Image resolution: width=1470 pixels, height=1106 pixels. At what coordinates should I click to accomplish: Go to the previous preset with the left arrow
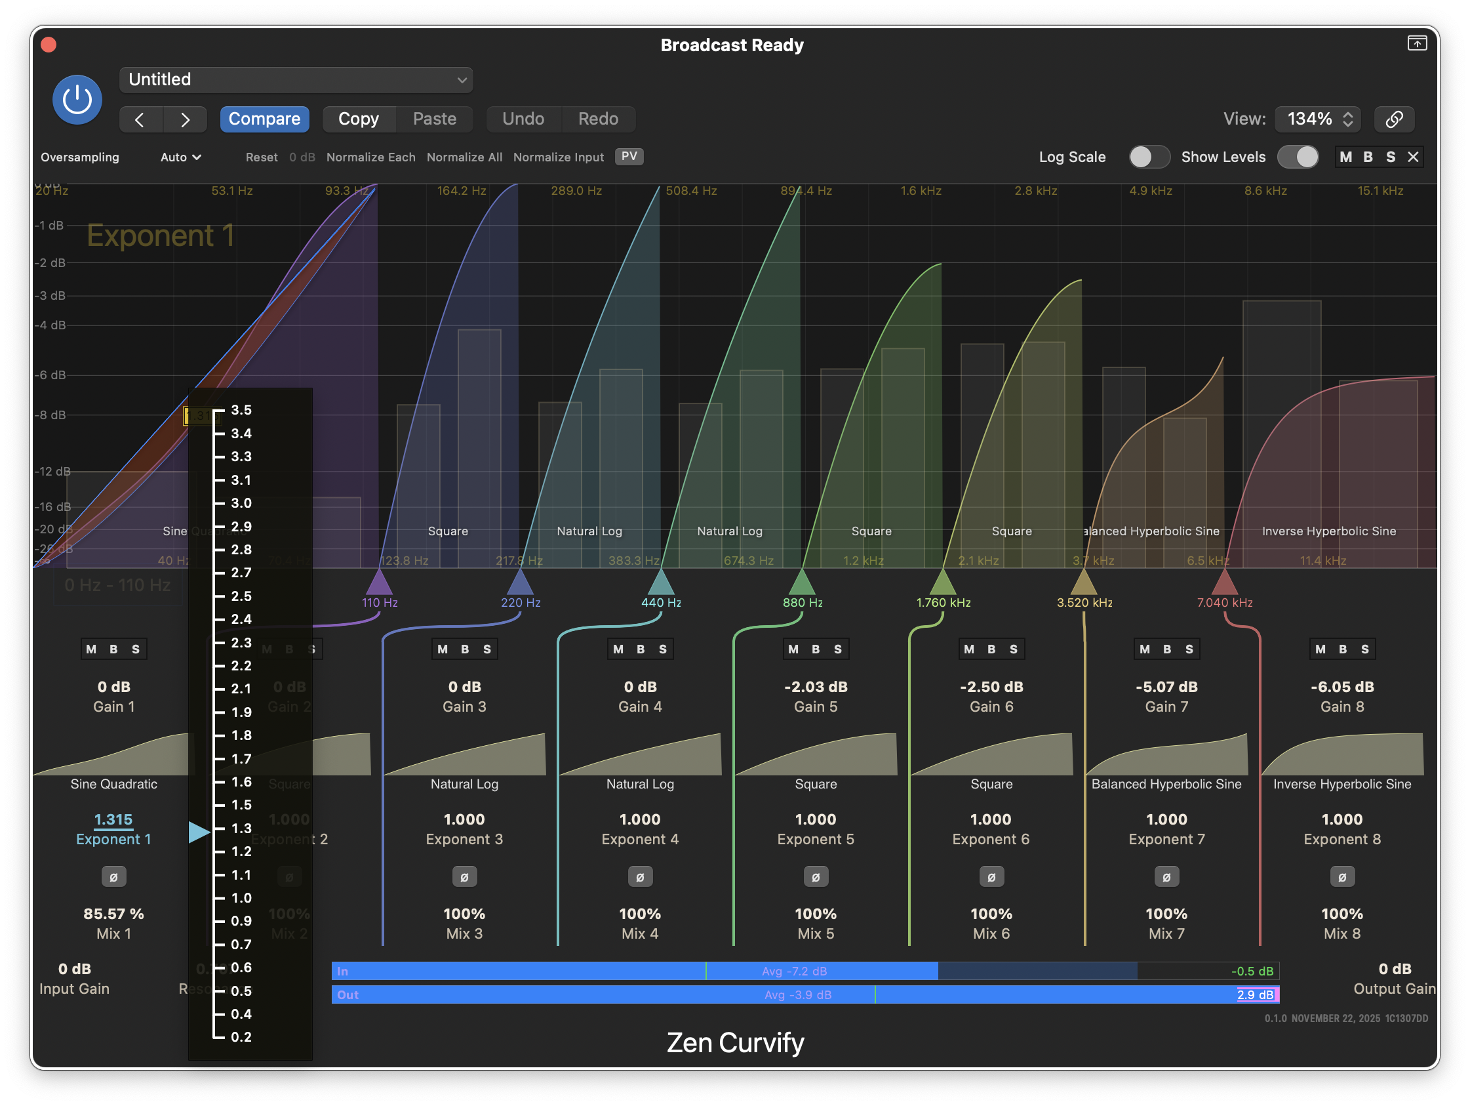(140, 119)
